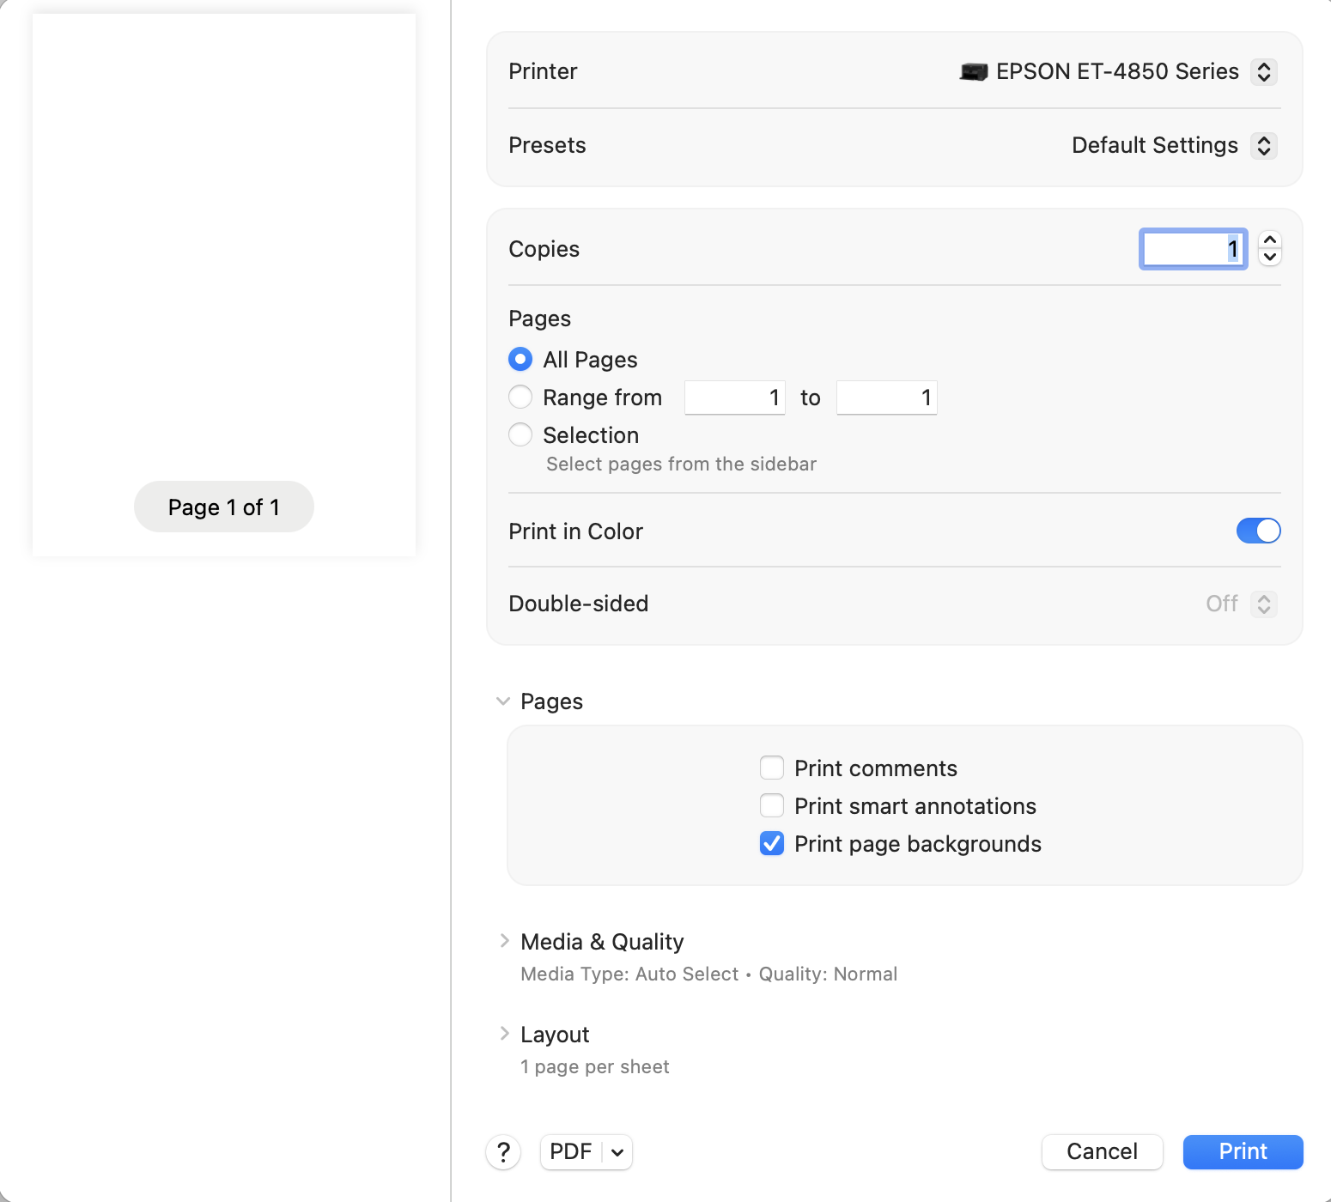1331x1202 pixels.
Task: Uncheck Print page backgrounds
Action: click(x=772, y=843)
